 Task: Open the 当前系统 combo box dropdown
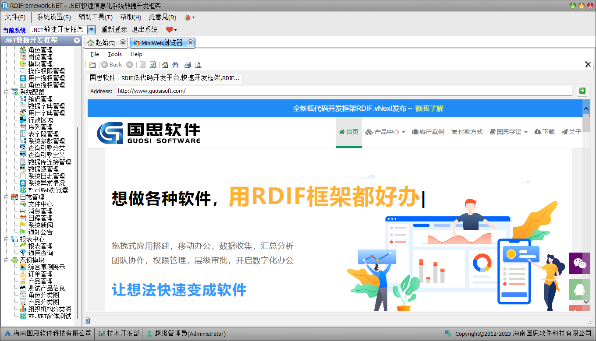[91, 30]
